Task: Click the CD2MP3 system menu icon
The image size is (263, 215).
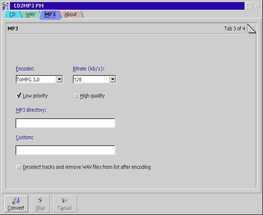Action: 5,6
